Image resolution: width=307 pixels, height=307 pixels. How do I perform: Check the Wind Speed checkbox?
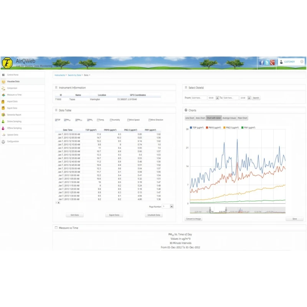tap(128, 120)
